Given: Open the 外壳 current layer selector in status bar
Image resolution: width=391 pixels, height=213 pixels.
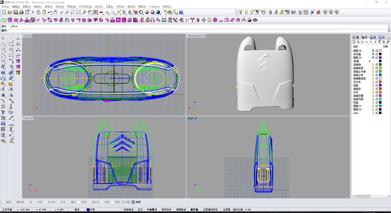Looking at the screenshot, I should 103,210.
